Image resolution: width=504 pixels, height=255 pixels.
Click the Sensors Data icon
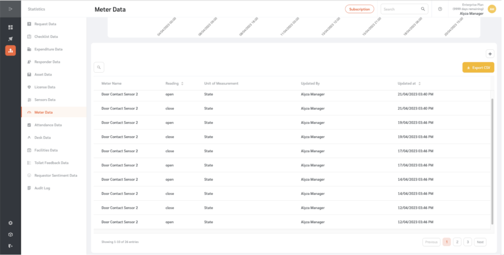29,100
